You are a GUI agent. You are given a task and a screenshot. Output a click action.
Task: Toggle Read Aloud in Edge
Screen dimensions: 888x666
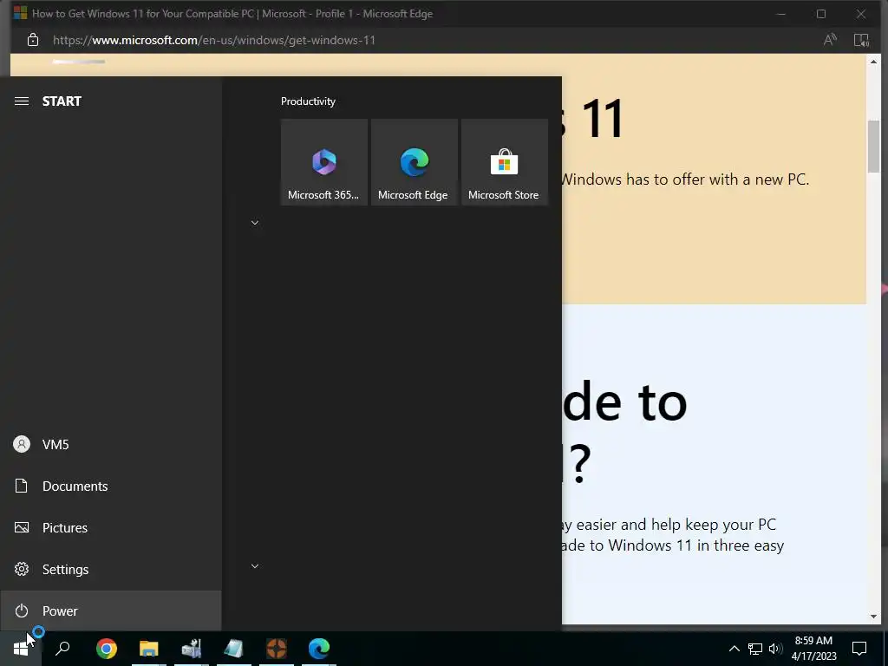(830, 40)
